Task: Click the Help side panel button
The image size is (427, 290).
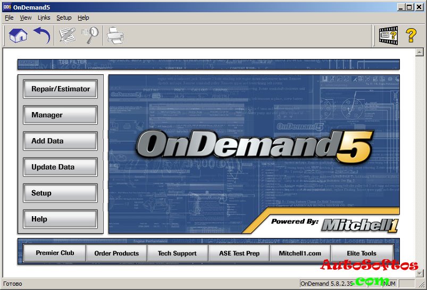Action: tap(61, 219)
